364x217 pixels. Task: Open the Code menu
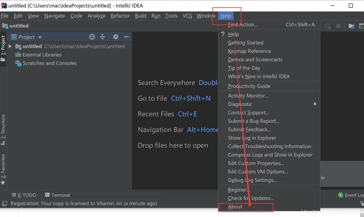point(76,16)
